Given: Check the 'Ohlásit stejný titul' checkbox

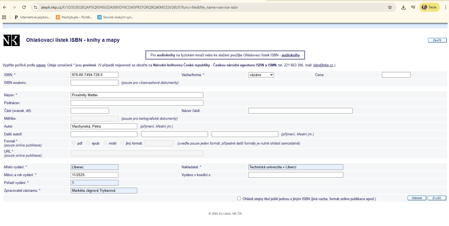Looking at the screenshot, I should click(x=239, y=198).
